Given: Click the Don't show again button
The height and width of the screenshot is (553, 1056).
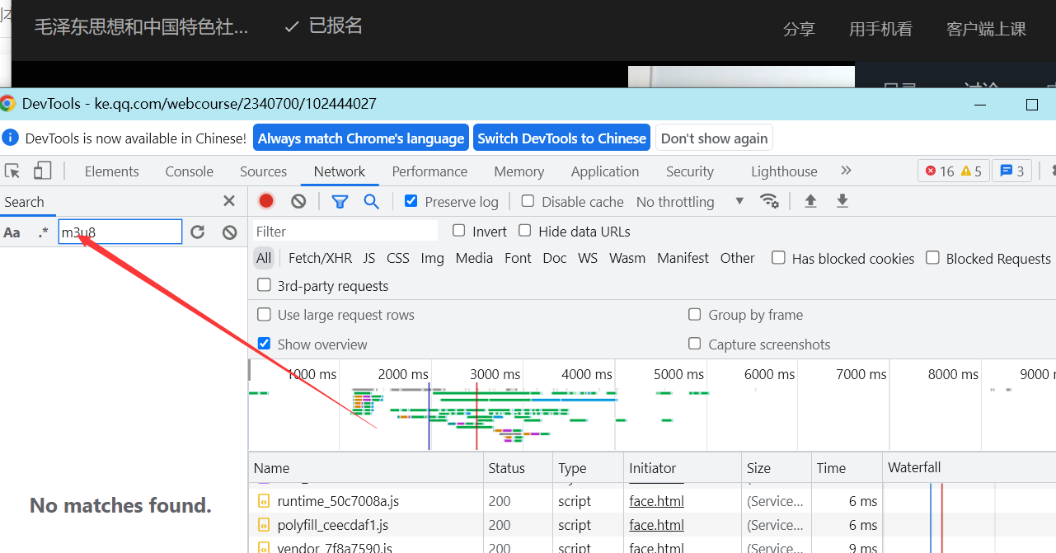Looking at the screenshot, I should (715, 138).
